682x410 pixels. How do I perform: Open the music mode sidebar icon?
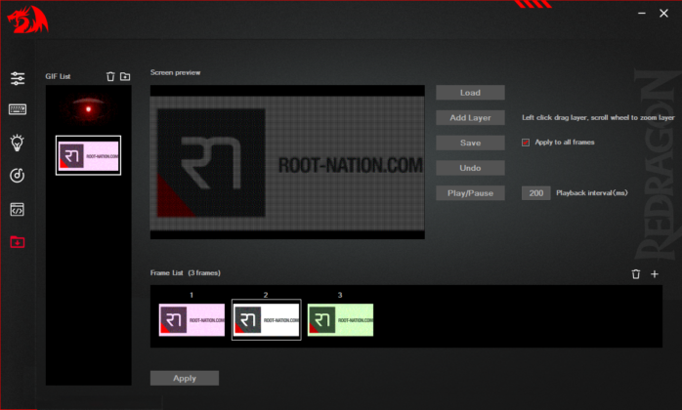tap(17, 176)
